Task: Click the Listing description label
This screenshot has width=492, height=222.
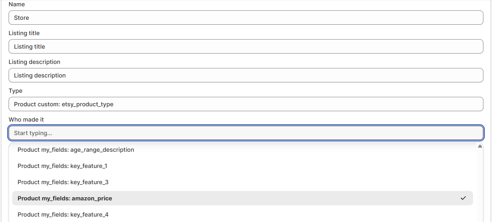Action: click(34, 62)
